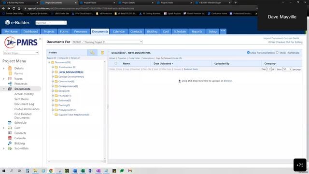The height and width of the screenshot is (174, 309).
Task: Click the e-Builder logo in the header
Action: 17,23
